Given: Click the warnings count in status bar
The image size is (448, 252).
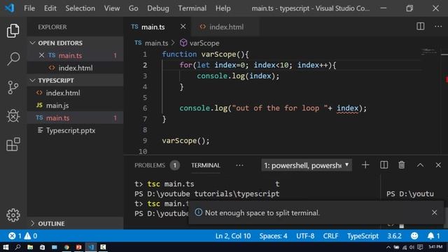Looking at the screenshot, I should point(31,236).
